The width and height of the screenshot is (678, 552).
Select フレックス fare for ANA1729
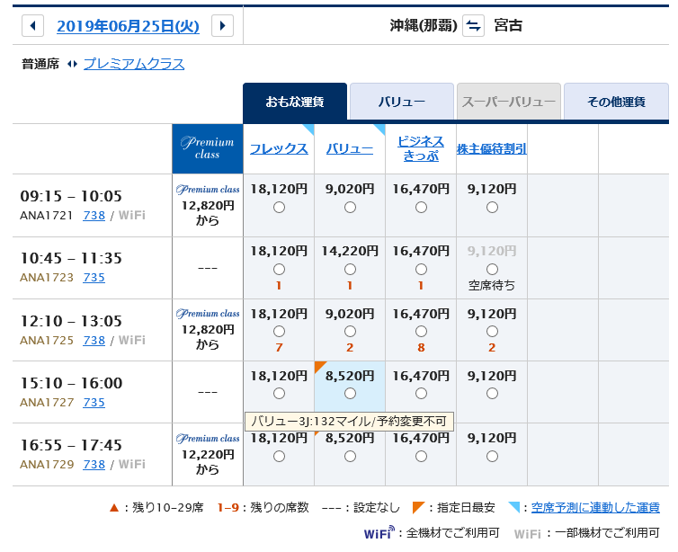(x=280, y=456)
